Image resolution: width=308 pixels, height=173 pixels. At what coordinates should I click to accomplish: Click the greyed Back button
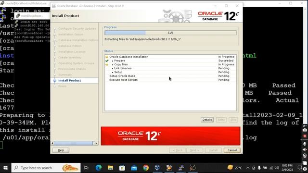tap(178, 150)
